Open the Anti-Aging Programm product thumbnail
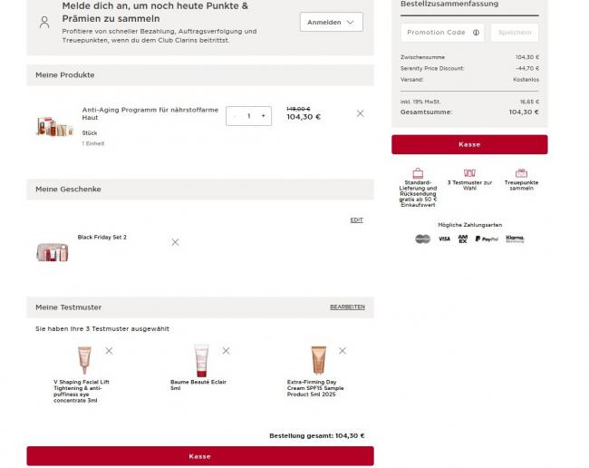589x468 pixels. point(53,126)
